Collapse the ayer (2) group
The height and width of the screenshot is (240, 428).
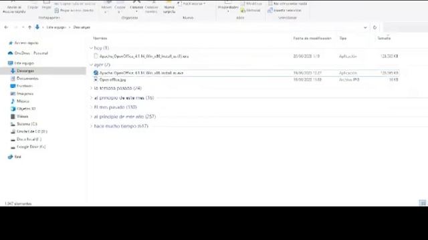[91, 65]
